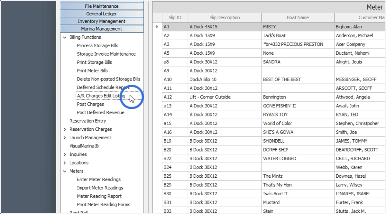Open Process Storage Bills
Viewport: 386px width, 214px height.
(97, 46)
